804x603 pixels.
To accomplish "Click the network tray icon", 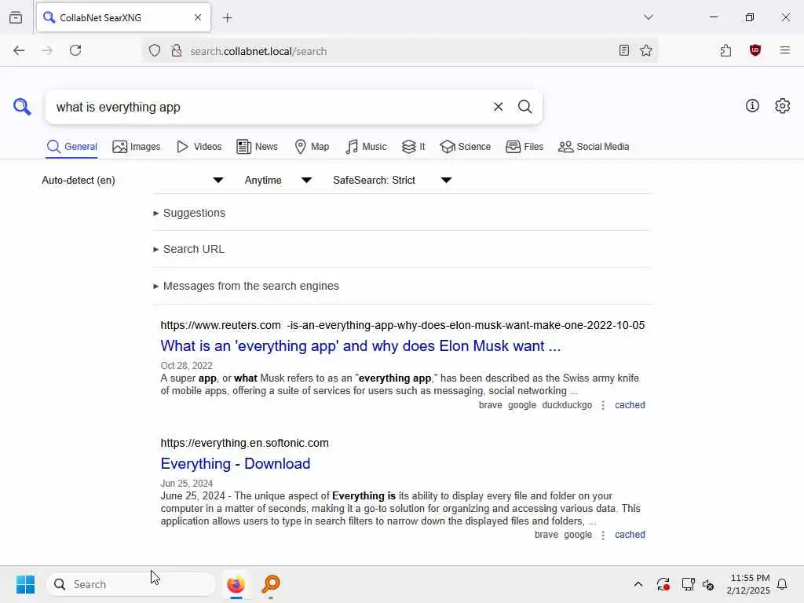I will tap(688, 584).
